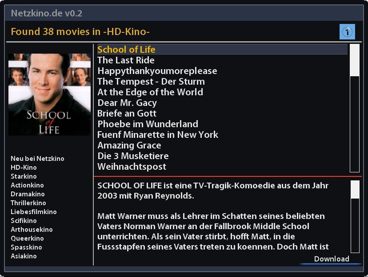Select the Asiakino category
The image size is (368, 277).
click(x=24, y=256)
